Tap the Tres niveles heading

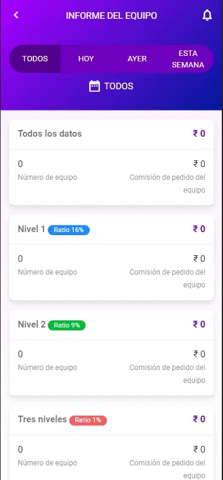42,419
